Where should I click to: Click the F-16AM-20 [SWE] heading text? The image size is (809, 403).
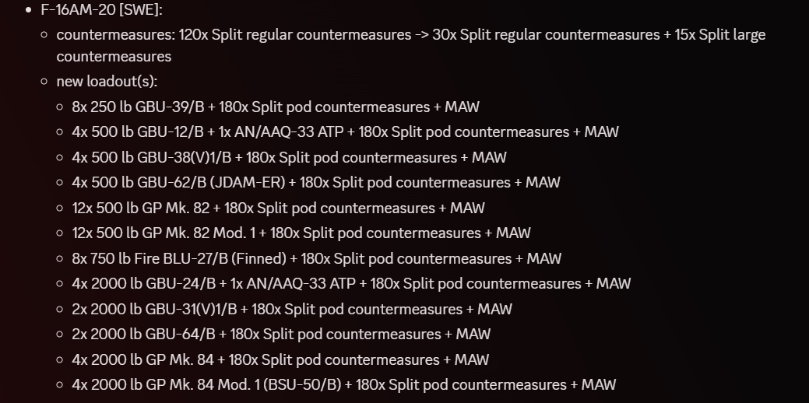pyautogui.click(x=107, y=10)
